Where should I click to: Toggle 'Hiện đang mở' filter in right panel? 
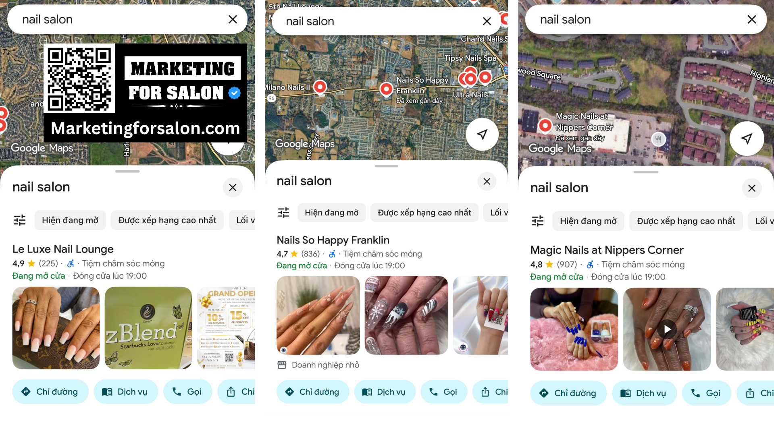588,221
